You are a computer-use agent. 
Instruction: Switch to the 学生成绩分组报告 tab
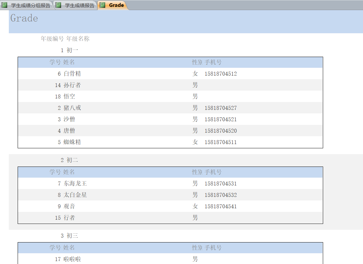pyautogui.click(x=30, y=5)
